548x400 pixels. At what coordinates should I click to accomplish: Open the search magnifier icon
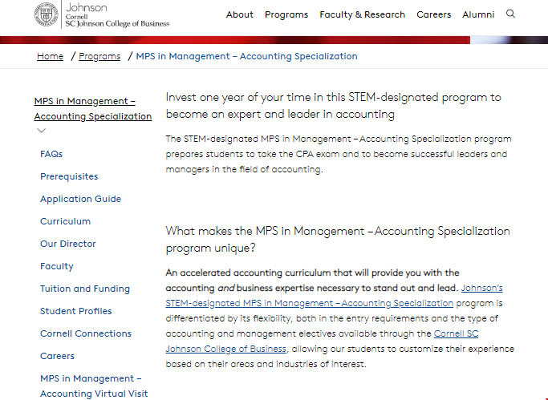(510, 14)
